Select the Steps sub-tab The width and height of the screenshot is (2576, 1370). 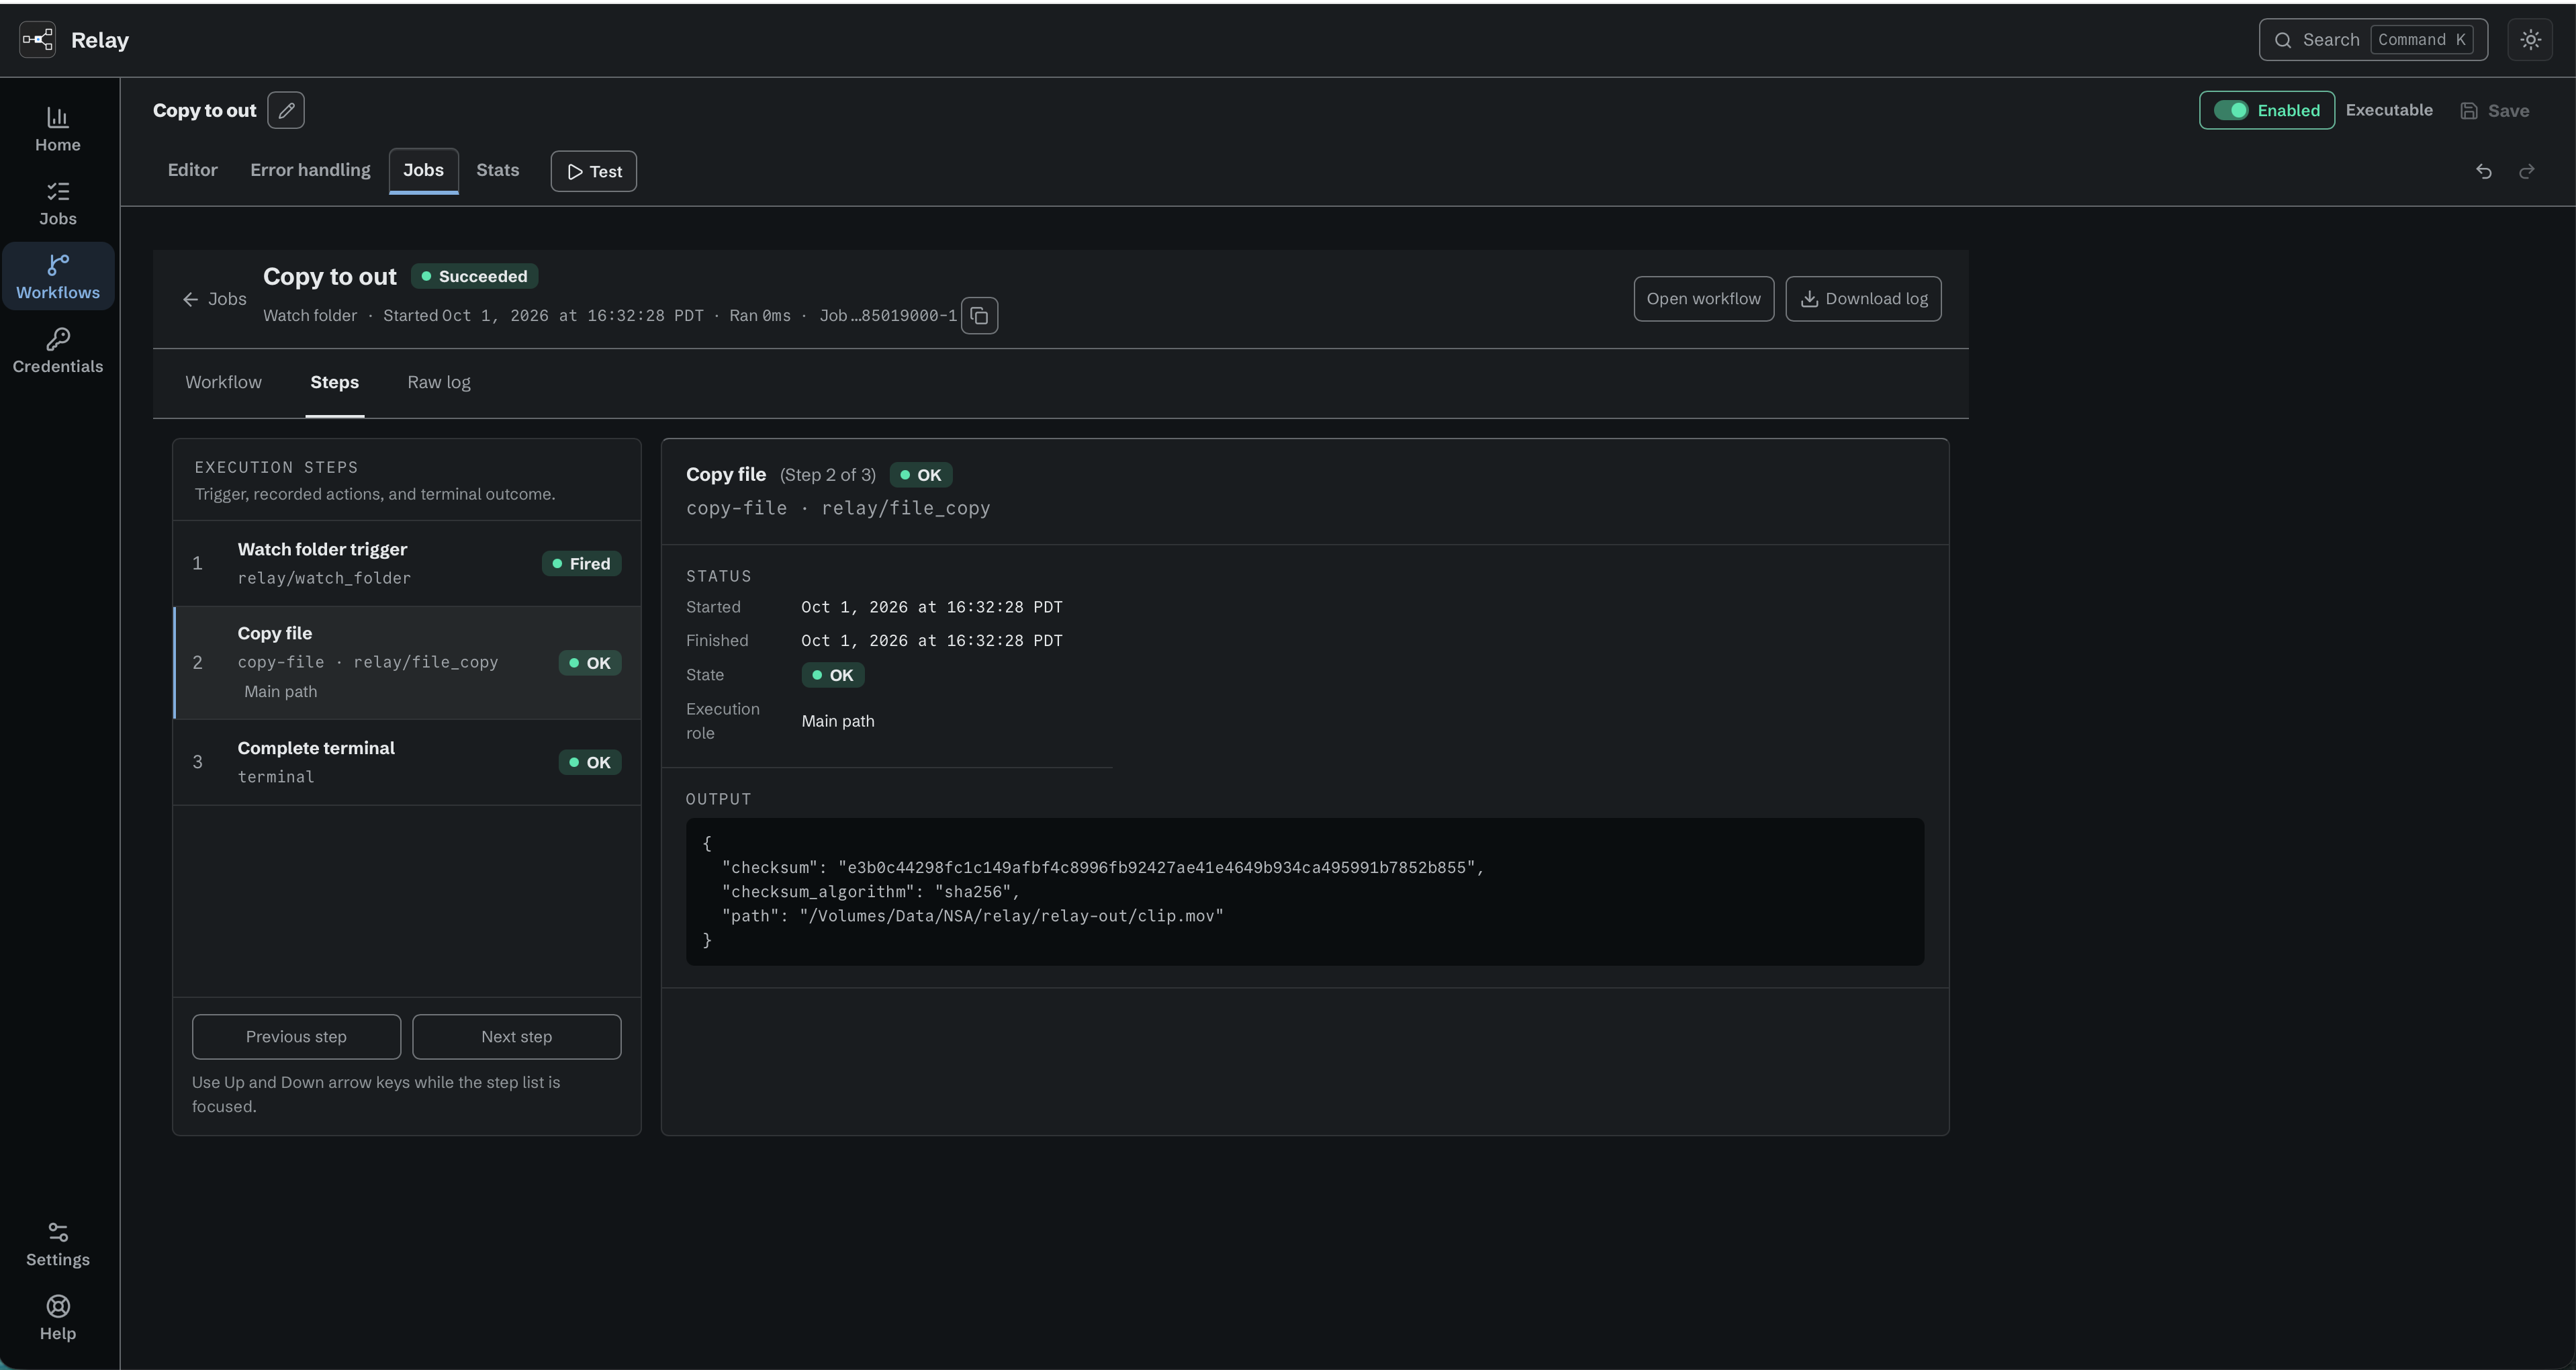334,382
